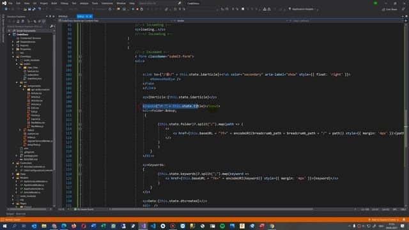Collapse the CodeDocu project node
Image resolution: width=409 pixels, height=230 pixels.
(10, 34)
